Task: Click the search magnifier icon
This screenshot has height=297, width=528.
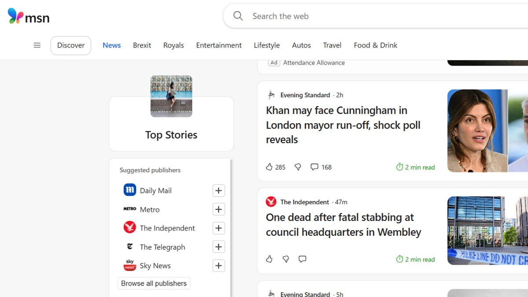Action: (x=238, y=16)
